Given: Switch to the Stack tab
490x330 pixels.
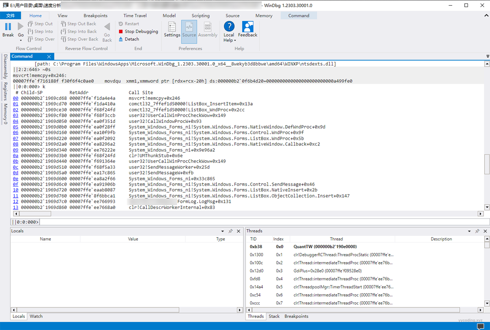Looking at the screenshot, I should point(274,316).
